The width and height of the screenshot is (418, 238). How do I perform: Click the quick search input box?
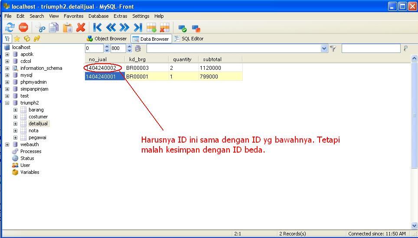click(371, 48)
